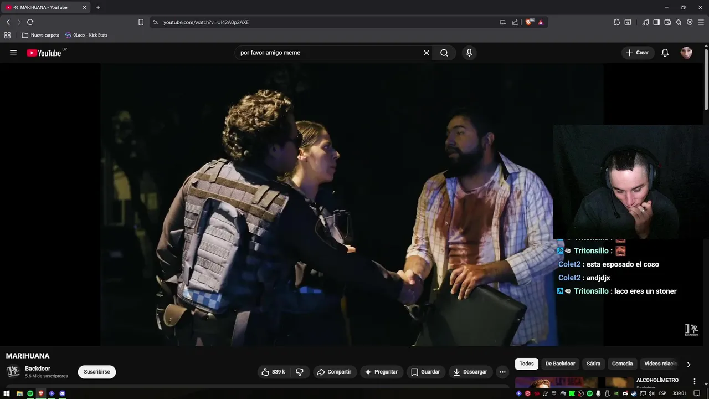Open the Windows Start menu
Image resolution: width=709 pixels, height=399 pixels.
click(7, 393)
